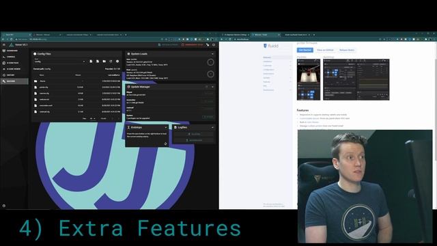Click the upload file icon in Config Files

point(98,61)
